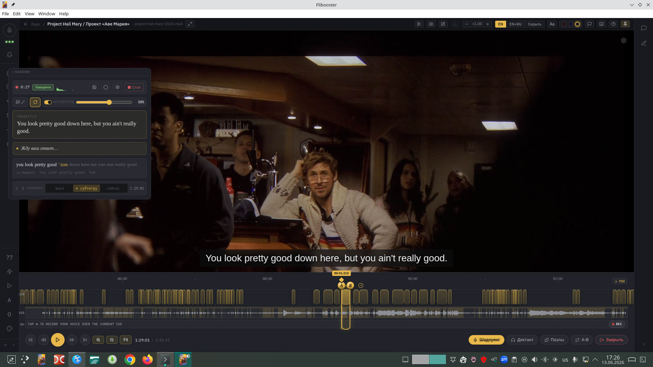Decrease the playback speed with minus
Screen dimensions: 653x367
pyautogui.click(x=467, y=24)
